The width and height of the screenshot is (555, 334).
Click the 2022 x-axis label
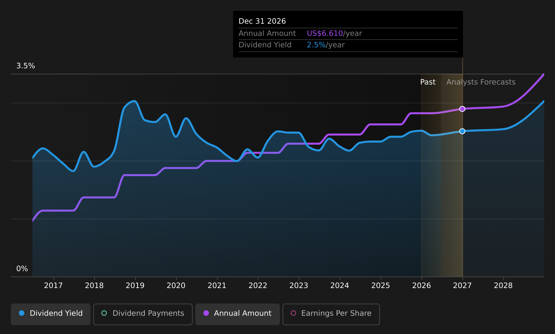click(x=258, y=286)
